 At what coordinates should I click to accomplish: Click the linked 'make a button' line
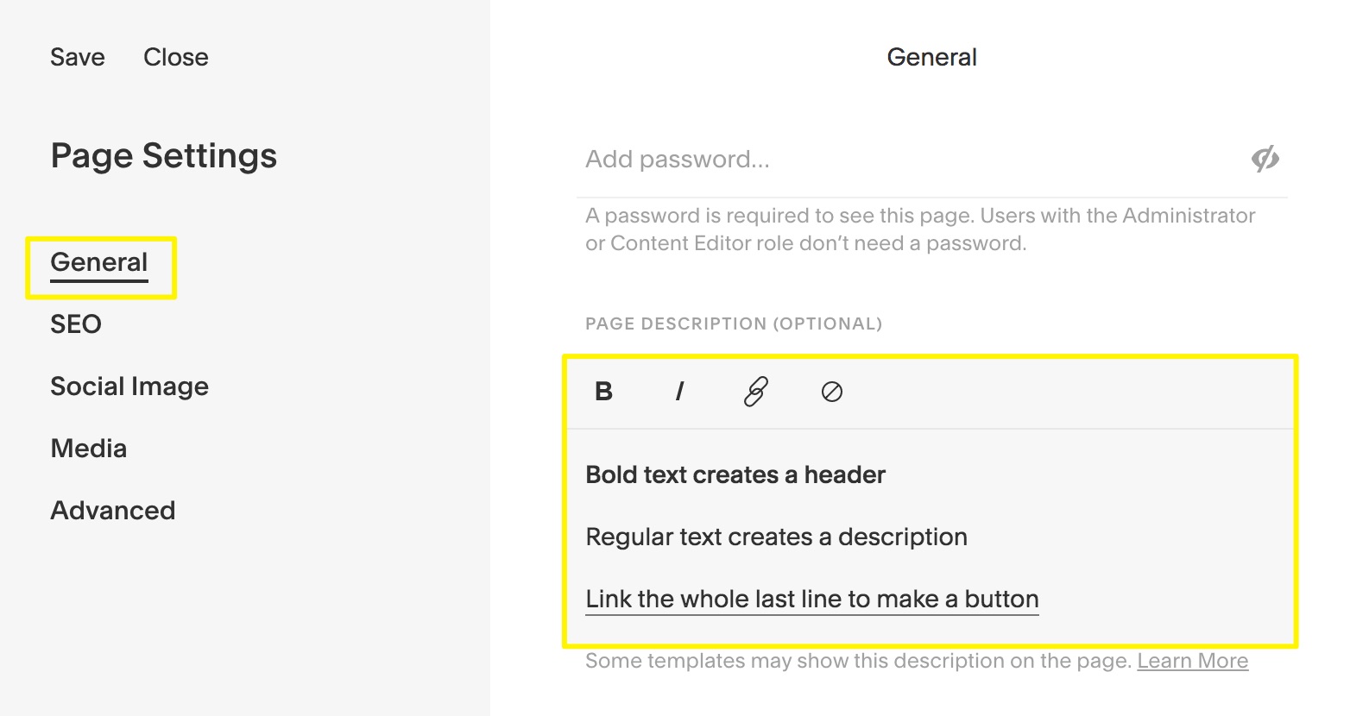tap(811, 599)
